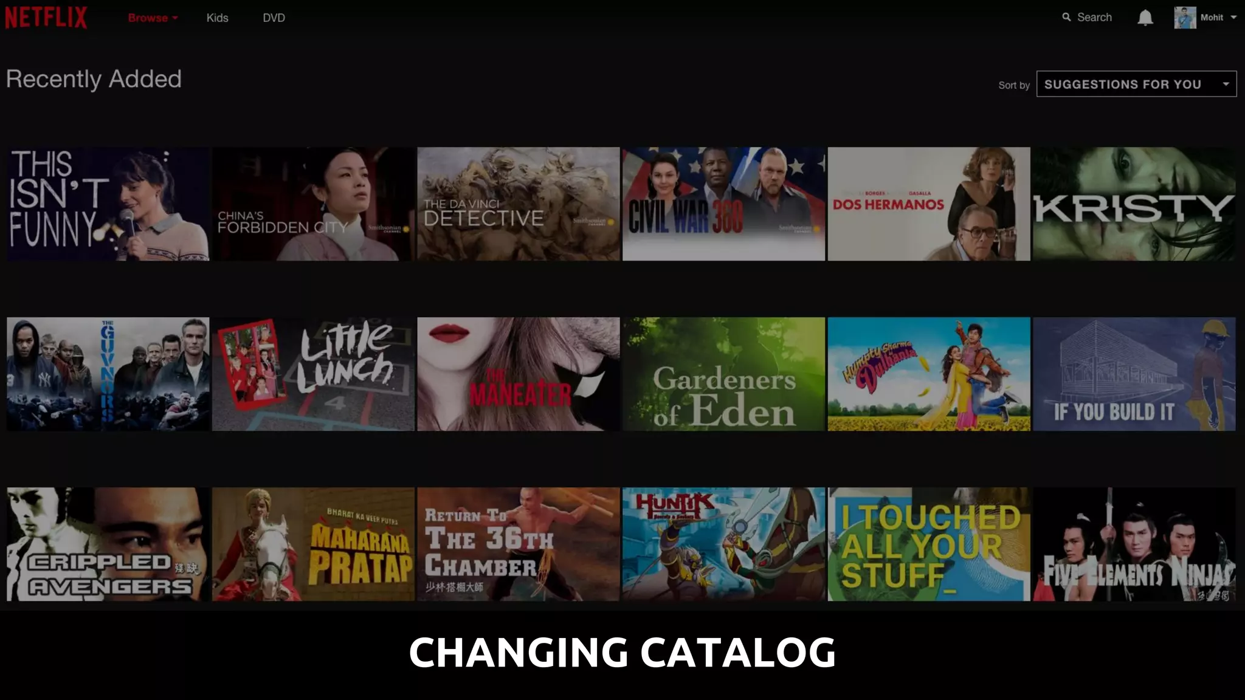Image resolution: width=1245 pixels, height=700 pixels.
Task: Click the Netflix logo
Action: click(x=46, y=18)
